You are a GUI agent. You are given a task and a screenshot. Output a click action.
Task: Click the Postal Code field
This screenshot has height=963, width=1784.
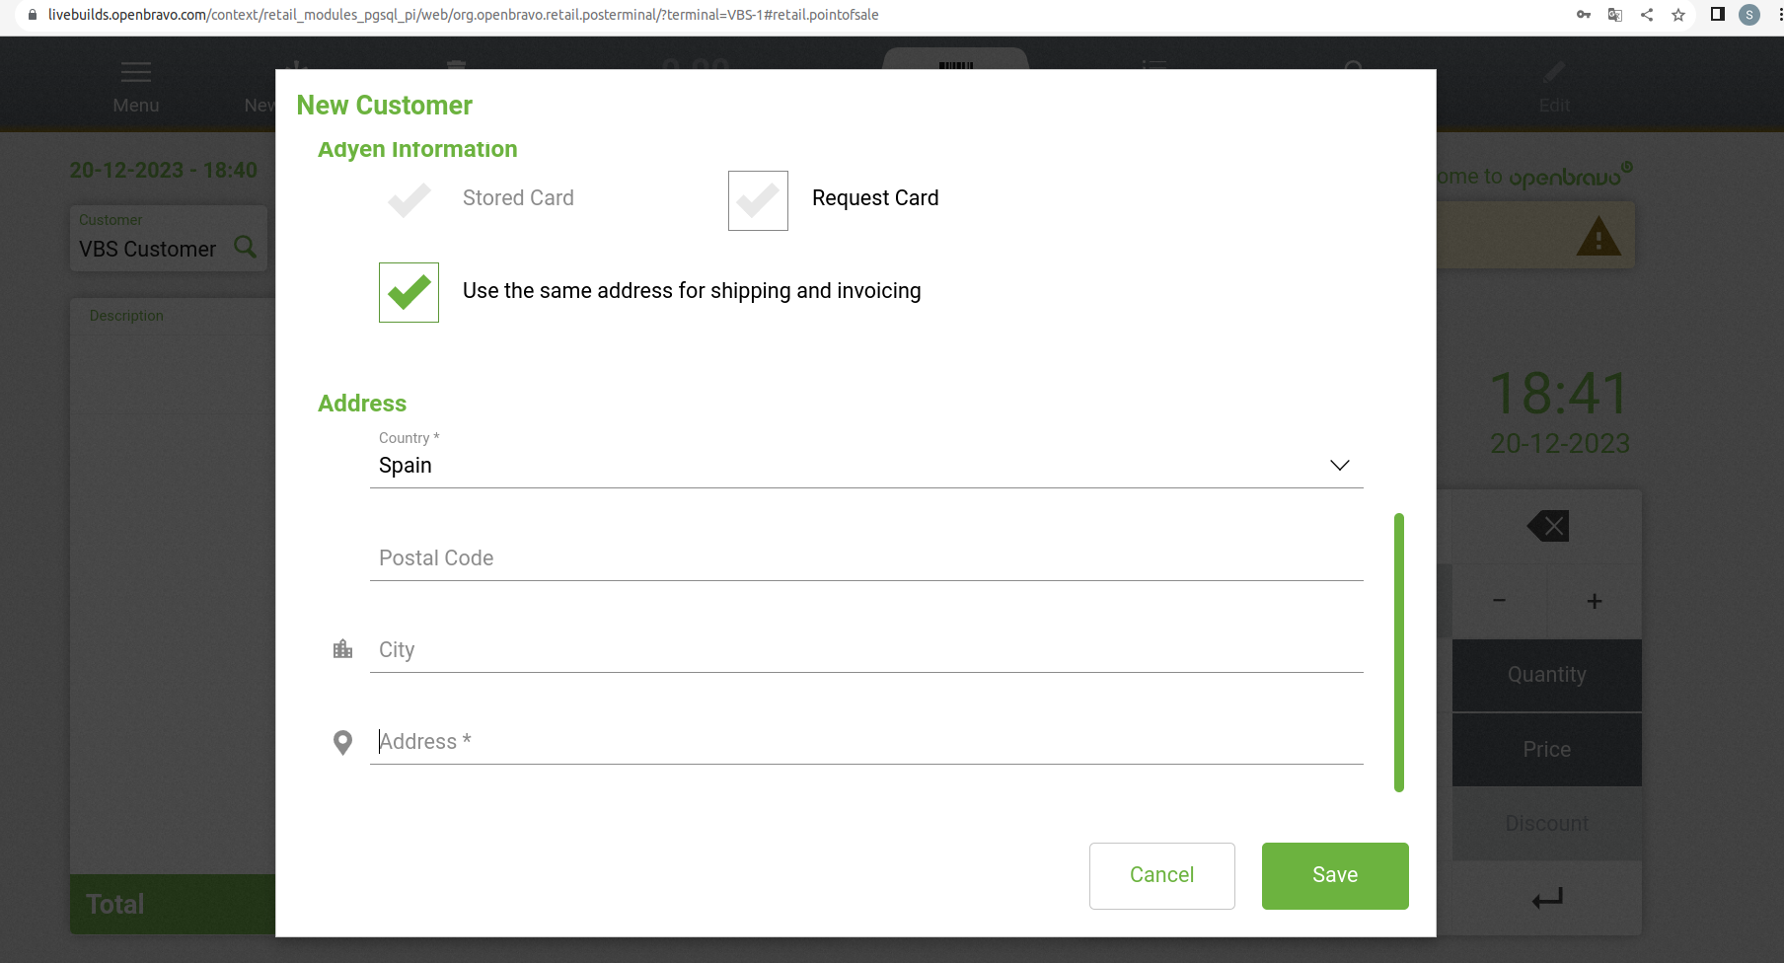(866, 558)
